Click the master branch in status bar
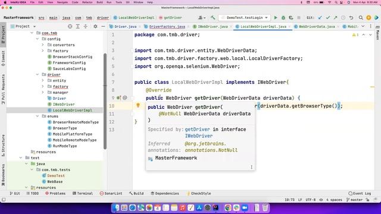 pos(354,200)
